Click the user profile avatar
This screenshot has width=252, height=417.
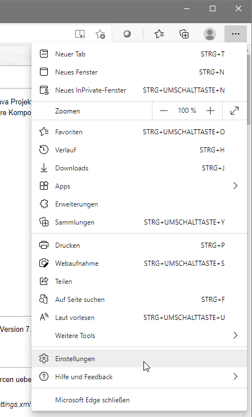[210, 34]
